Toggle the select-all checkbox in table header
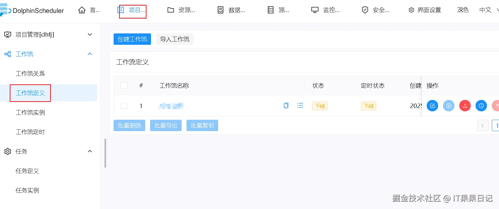This screenshot has height=209, width=499. 124,85
